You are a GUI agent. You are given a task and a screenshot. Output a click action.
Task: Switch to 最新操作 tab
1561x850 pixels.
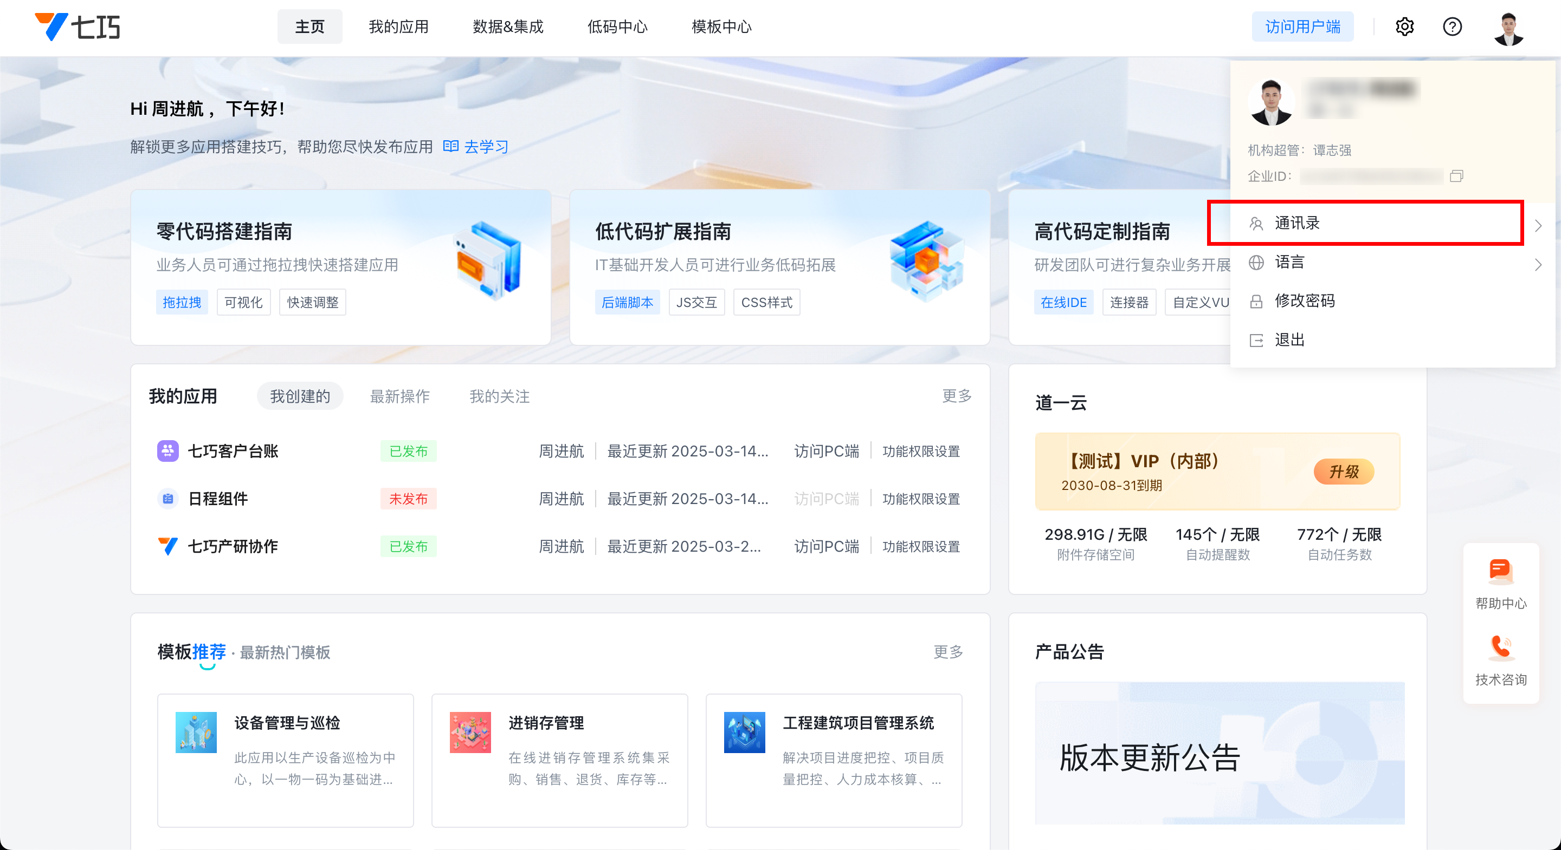click(x=399, y=396)
